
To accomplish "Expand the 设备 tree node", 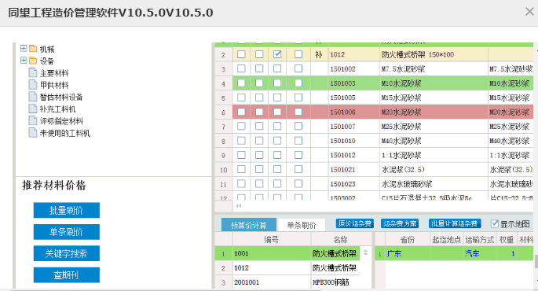I will pos(24,60).
